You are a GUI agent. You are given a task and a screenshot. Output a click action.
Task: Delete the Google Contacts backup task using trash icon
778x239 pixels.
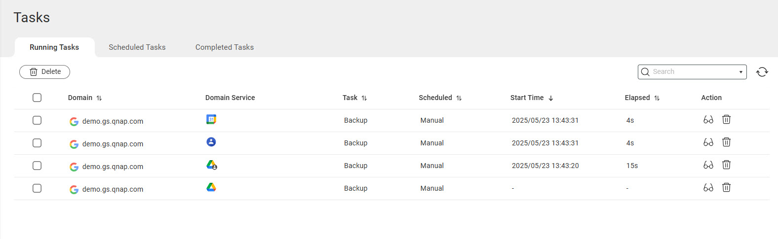coord(726,142)
